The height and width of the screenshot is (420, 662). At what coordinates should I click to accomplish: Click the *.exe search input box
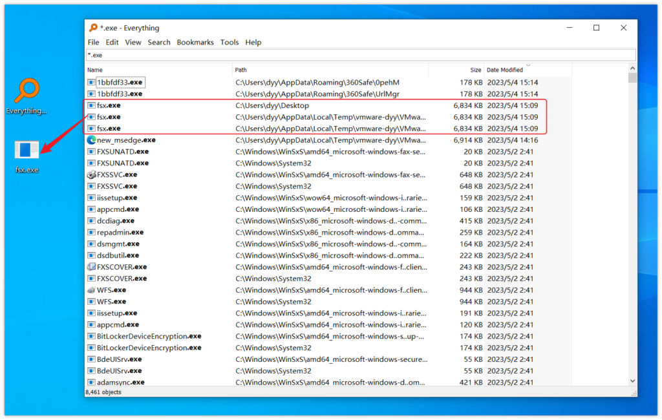point(361,56)
